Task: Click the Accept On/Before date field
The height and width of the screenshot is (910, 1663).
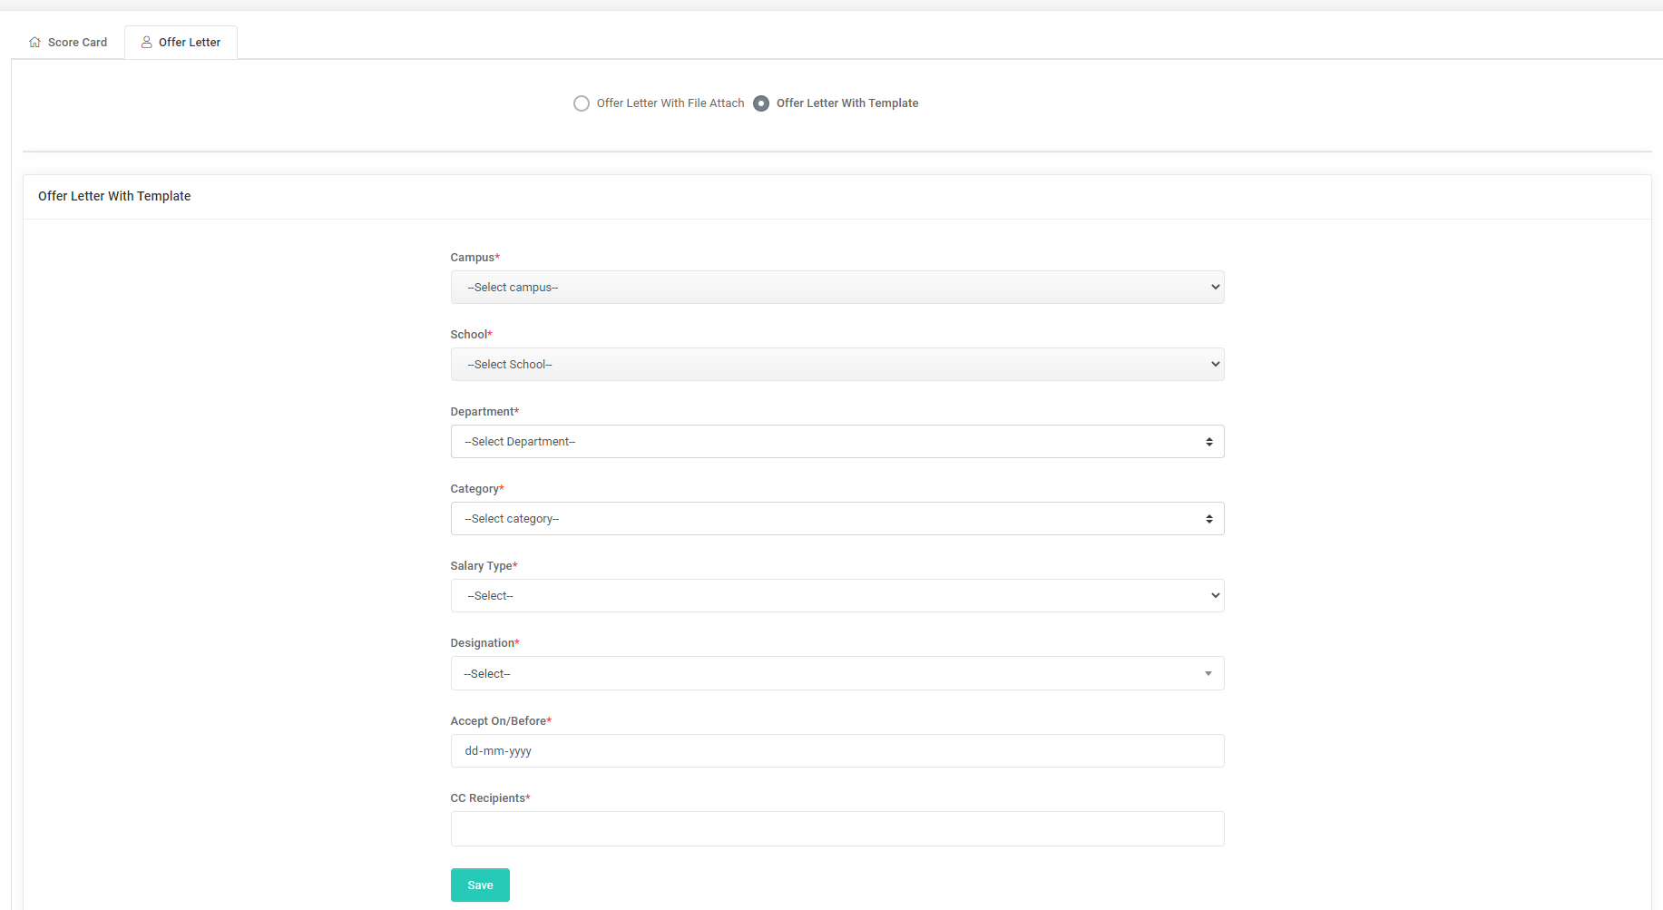Action: click(836, 751)
